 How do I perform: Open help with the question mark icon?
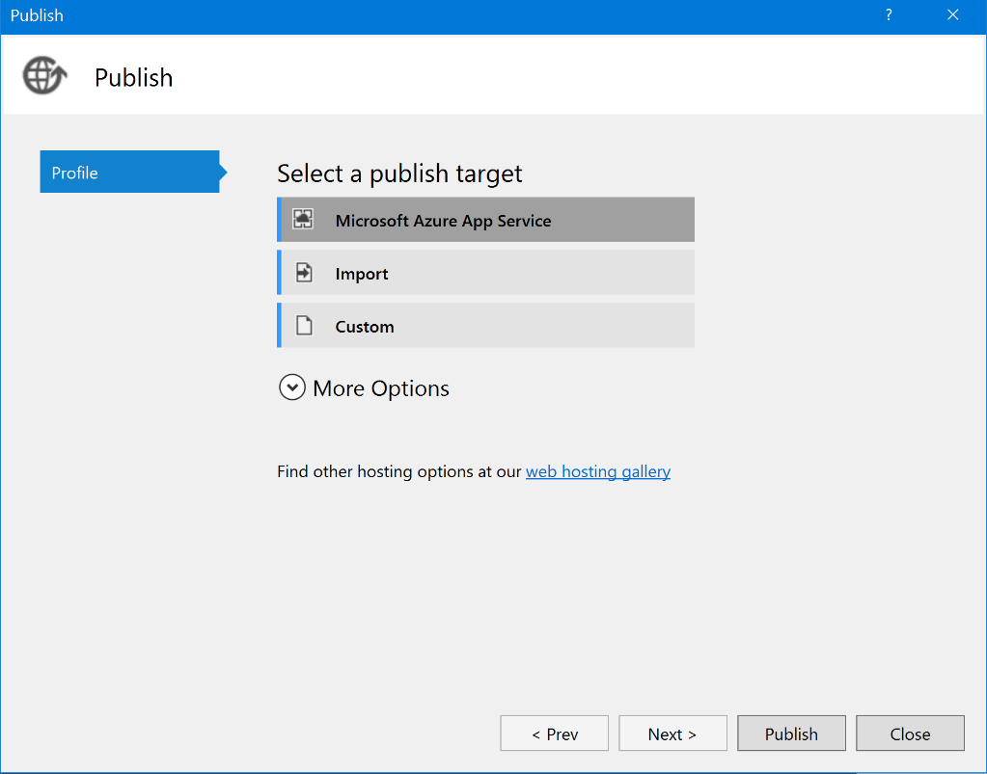[x=889, y=14]
